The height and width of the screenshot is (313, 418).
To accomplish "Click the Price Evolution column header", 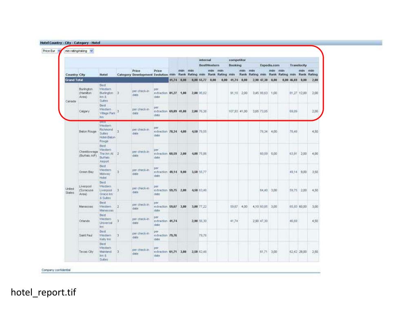I will 161,73.
